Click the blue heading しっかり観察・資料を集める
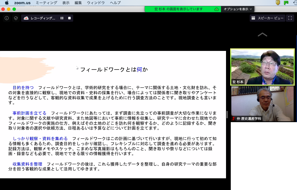Viewport: 297px width, 190px height. [40, 139]
